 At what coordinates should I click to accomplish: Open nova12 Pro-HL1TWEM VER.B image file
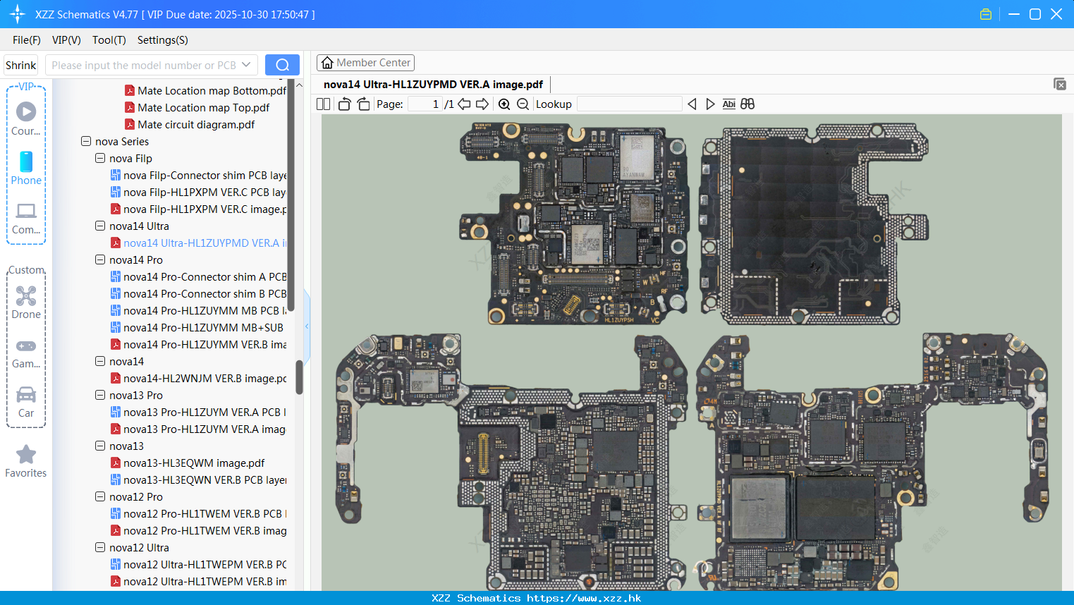click(198, 530)
